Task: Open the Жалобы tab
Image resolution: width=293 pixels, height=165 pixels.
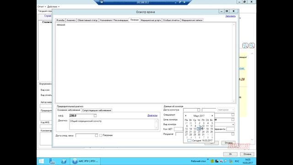Action: [x=60, y=20]
